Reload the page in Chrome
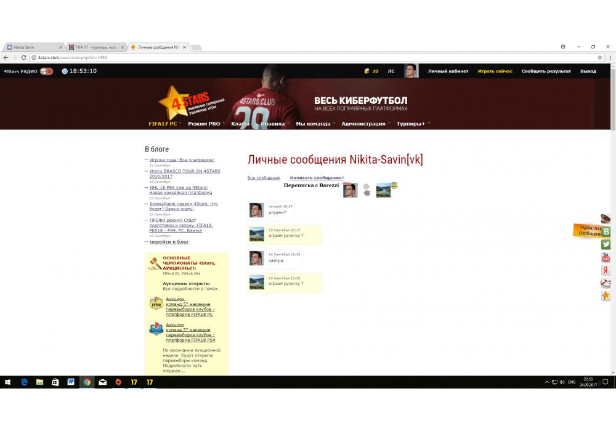This screenshot has height=431, width=616. pyautogui.click(x=23, y=57)
